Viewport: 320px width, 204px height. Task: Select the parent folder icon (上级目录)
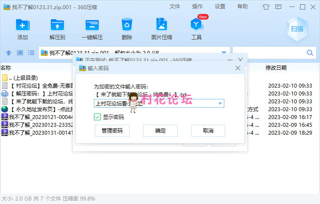[x=5, y=78]
